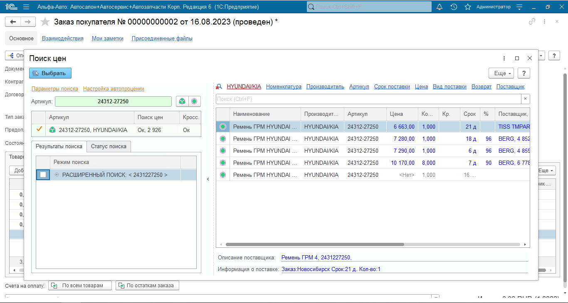Click the HYUNDAI/KIA filter link

click(x=244, y=86)
